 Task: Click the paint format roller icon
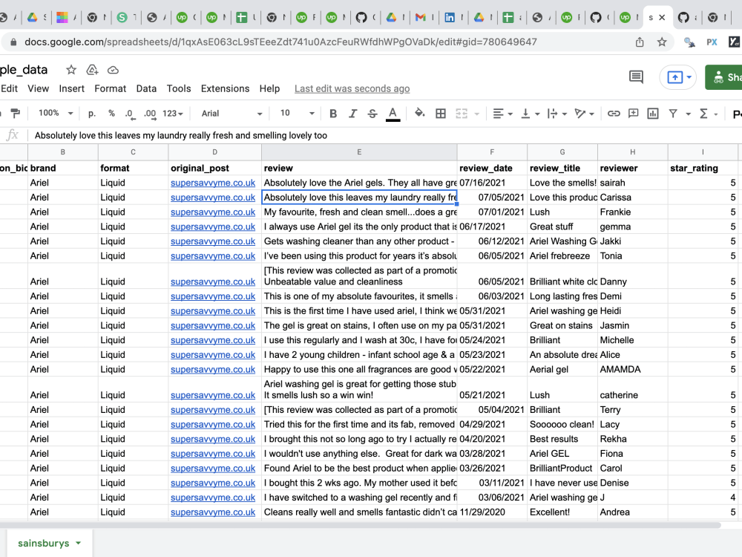(15, 113)
